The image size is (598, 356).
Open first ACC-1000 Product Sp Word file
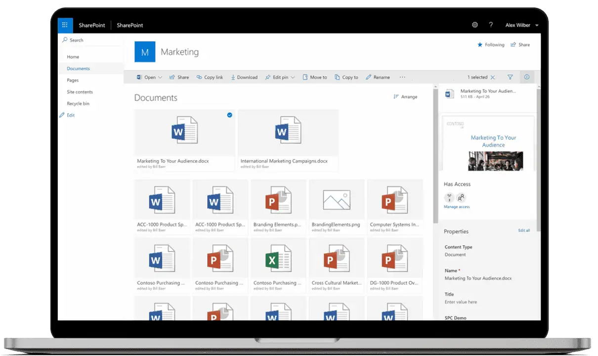pyautogui.click(x=162, y=207)
